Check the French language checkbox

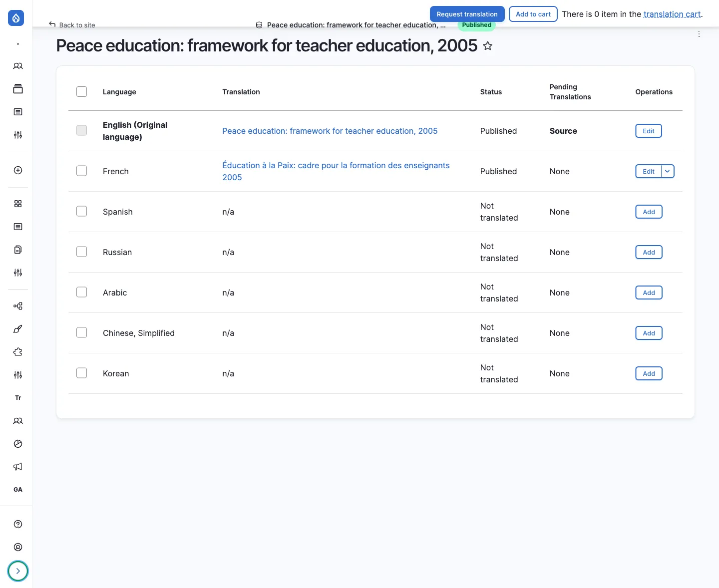[x=82, y=171]
